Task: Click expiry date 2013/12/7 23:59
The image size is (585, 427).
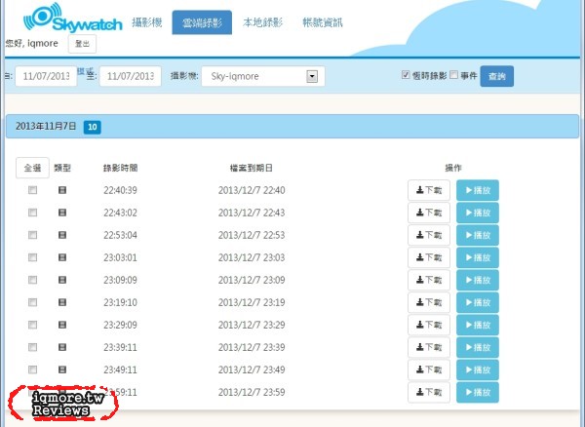Action: point(252,392)
